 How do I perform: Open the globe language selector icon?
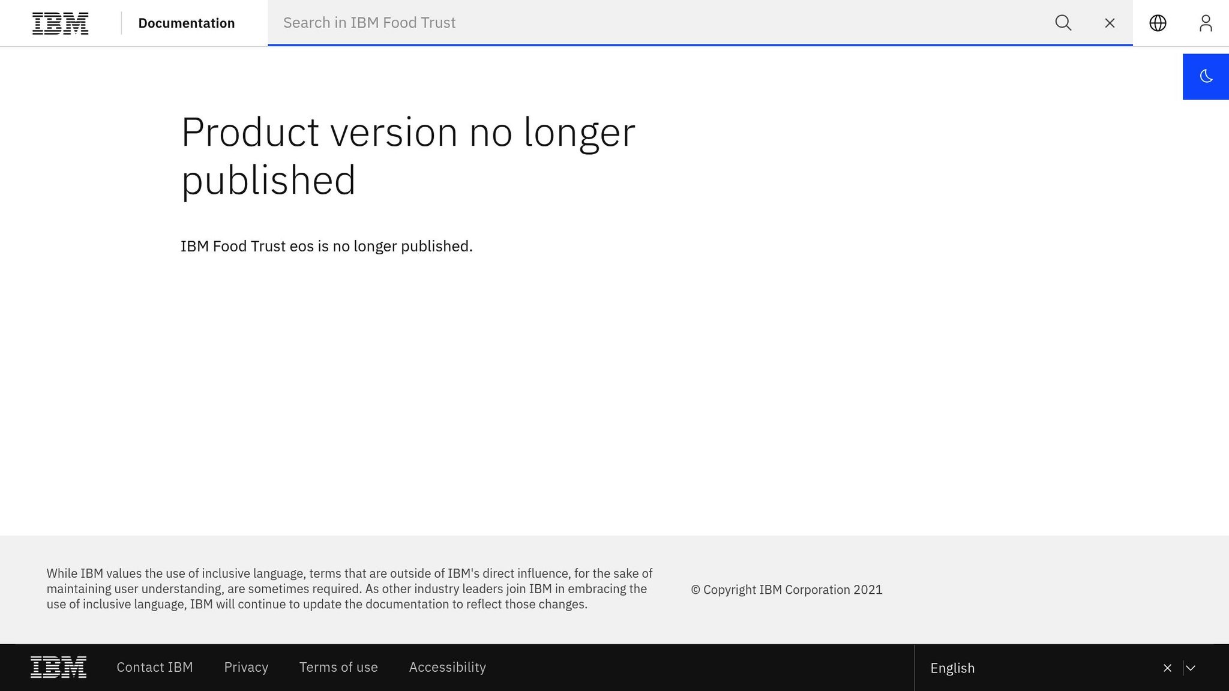point(1158,23)
